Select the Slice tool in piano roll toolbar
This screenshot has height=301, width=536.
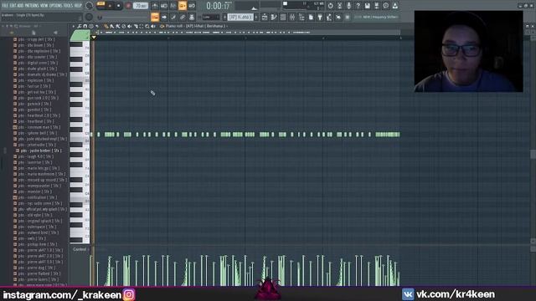point(136,26)
